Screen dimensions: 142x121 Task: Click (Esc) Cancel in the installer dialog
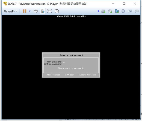tap(54, 75)
